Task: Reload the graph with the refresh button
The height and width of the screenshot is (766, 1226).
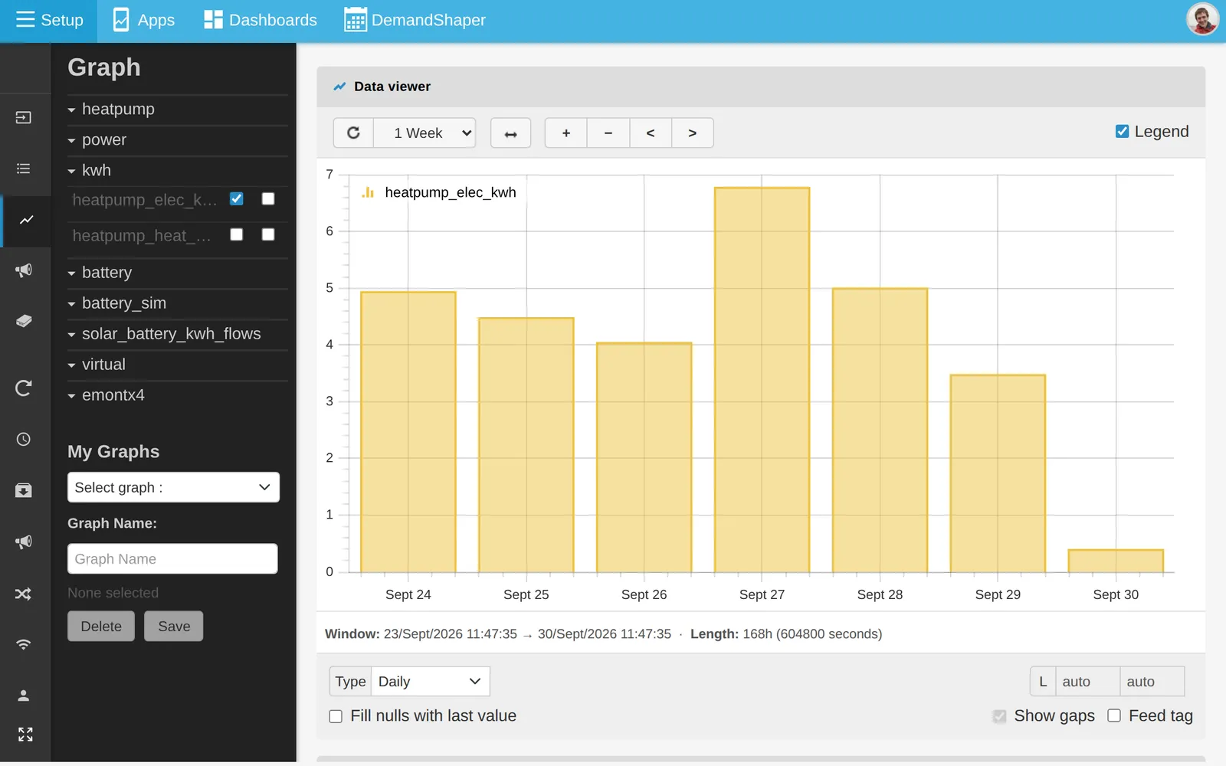Action: pyautogui.click(x=353, y=133)
